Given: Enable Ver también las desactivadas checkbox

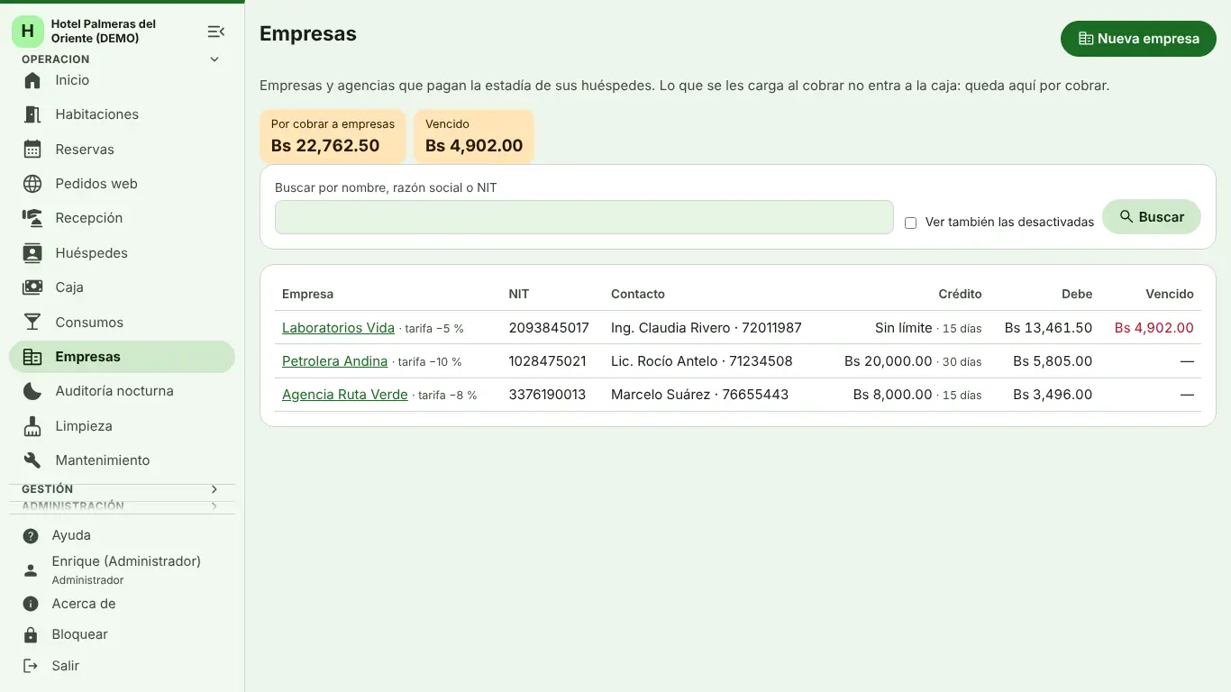Looking at the screenshot, I should [910, 223].
